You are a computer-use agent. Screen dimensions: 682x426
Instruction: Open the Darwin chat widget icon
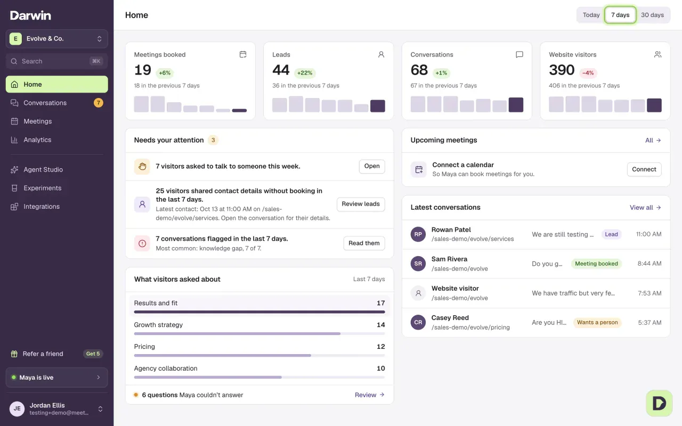click(659, 403)
